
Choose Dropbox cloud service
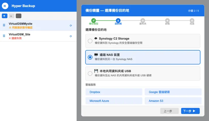click(x=114, y=92)
